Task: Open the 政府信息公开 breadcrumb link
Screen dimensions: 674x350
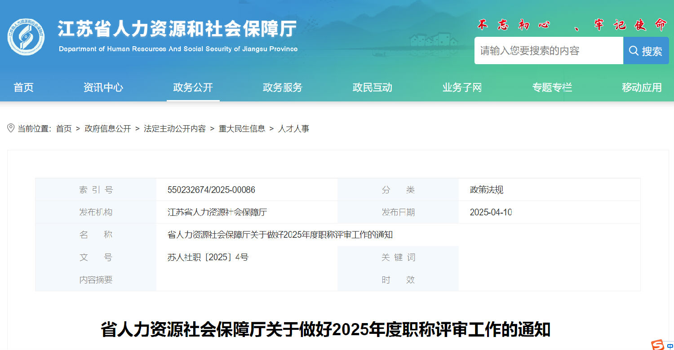Action: point(107,129)
